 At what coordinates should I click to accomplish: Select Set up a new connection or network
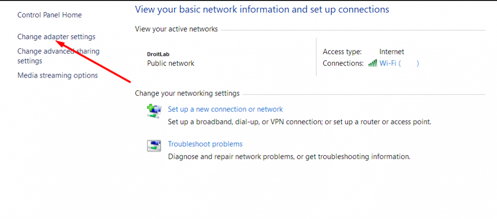(x=225, y=109)
